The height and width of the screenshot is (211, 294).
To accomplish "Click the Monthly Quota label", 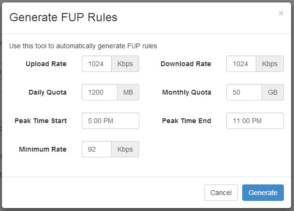I will [x=187, y=92].
